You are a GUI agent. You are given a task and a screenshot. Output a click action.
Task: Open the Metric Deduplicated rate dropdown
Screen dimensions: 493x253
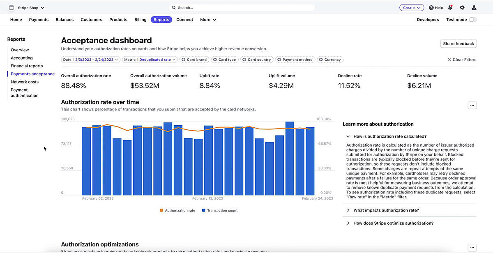(x=150, y=60)
